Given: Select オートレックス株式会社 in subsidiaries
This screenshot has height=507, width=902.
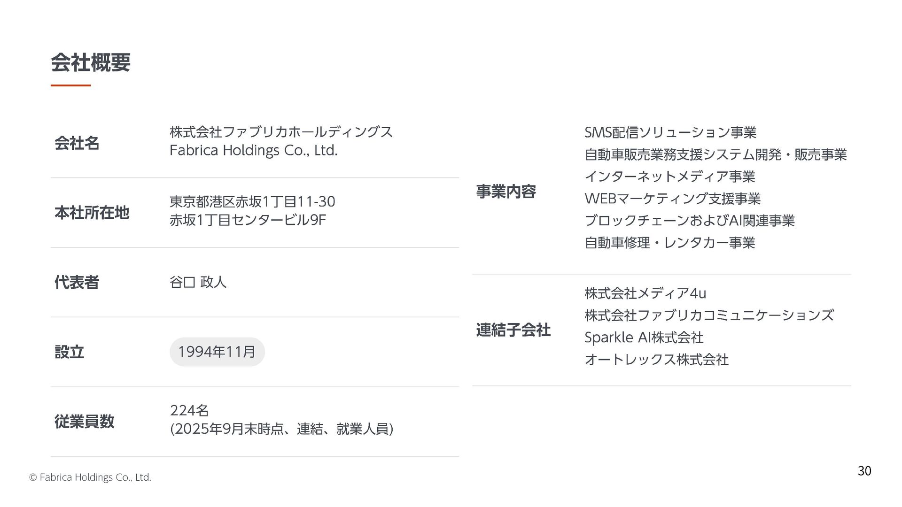Looking at the screenshot, I should pos(657,360).
